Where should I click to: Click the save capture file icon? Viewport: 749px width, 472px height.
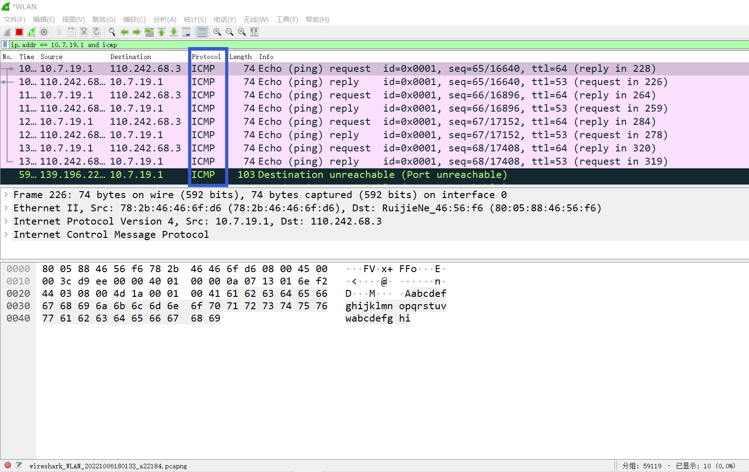[72, 32]
